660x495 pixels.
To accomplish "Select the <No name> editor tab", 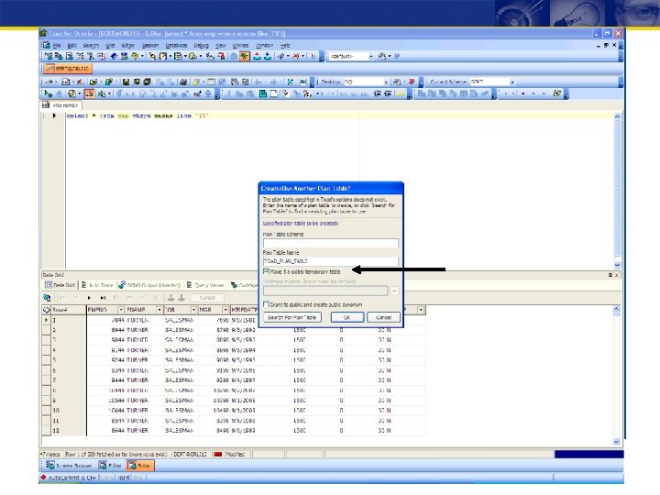I will pyautogui.click(x=61, y=105).
